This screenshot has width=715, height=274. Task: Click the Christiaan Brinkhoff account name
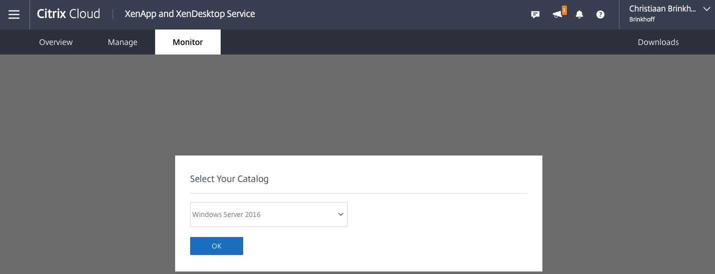point(664,9)
